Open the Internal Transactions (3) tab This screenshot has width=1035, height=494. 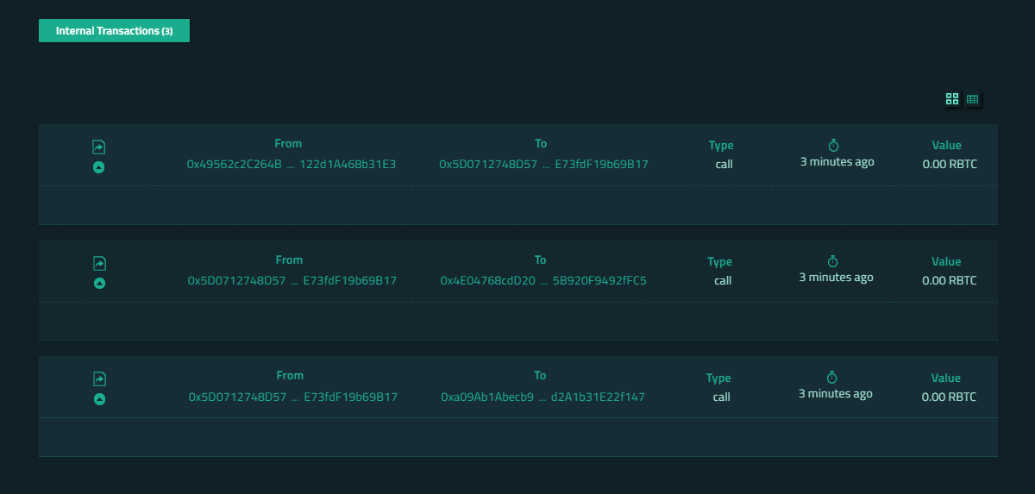[x=114, y=30]
